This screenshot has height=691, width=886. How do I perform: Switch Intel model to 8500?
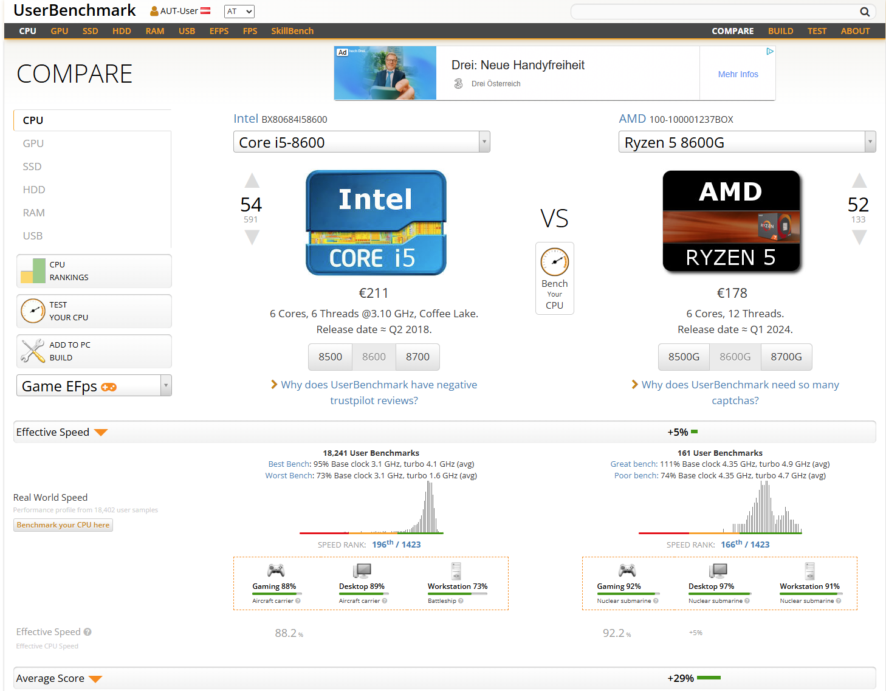[x=331, y=357]
